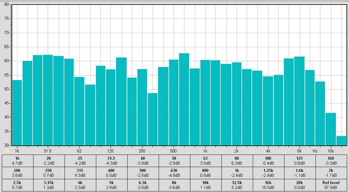The width and height of the screenshot is (349, 192).
Task: Click the 50 Hz -2.9dB cell
Action: [174, 161]
